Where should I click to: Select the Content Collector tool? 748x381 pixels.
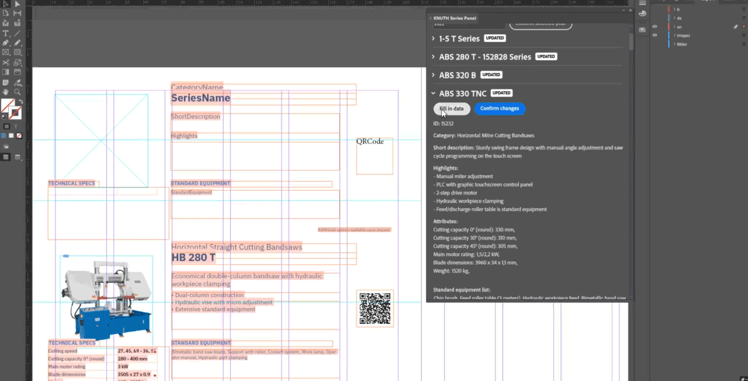coord(5,23)
